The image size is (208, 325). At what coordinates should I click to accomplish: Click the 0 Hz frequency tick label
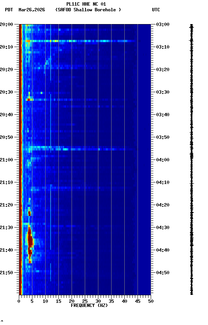pos(19,301)
